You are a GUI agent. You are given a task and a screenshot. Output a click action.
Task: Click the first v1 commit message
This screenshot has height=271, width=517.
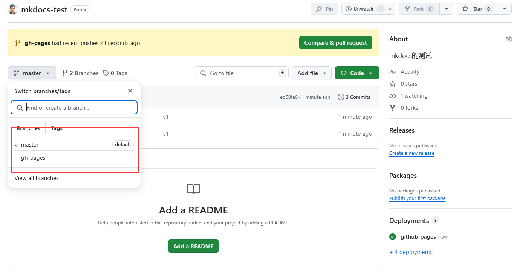[166, 117]
